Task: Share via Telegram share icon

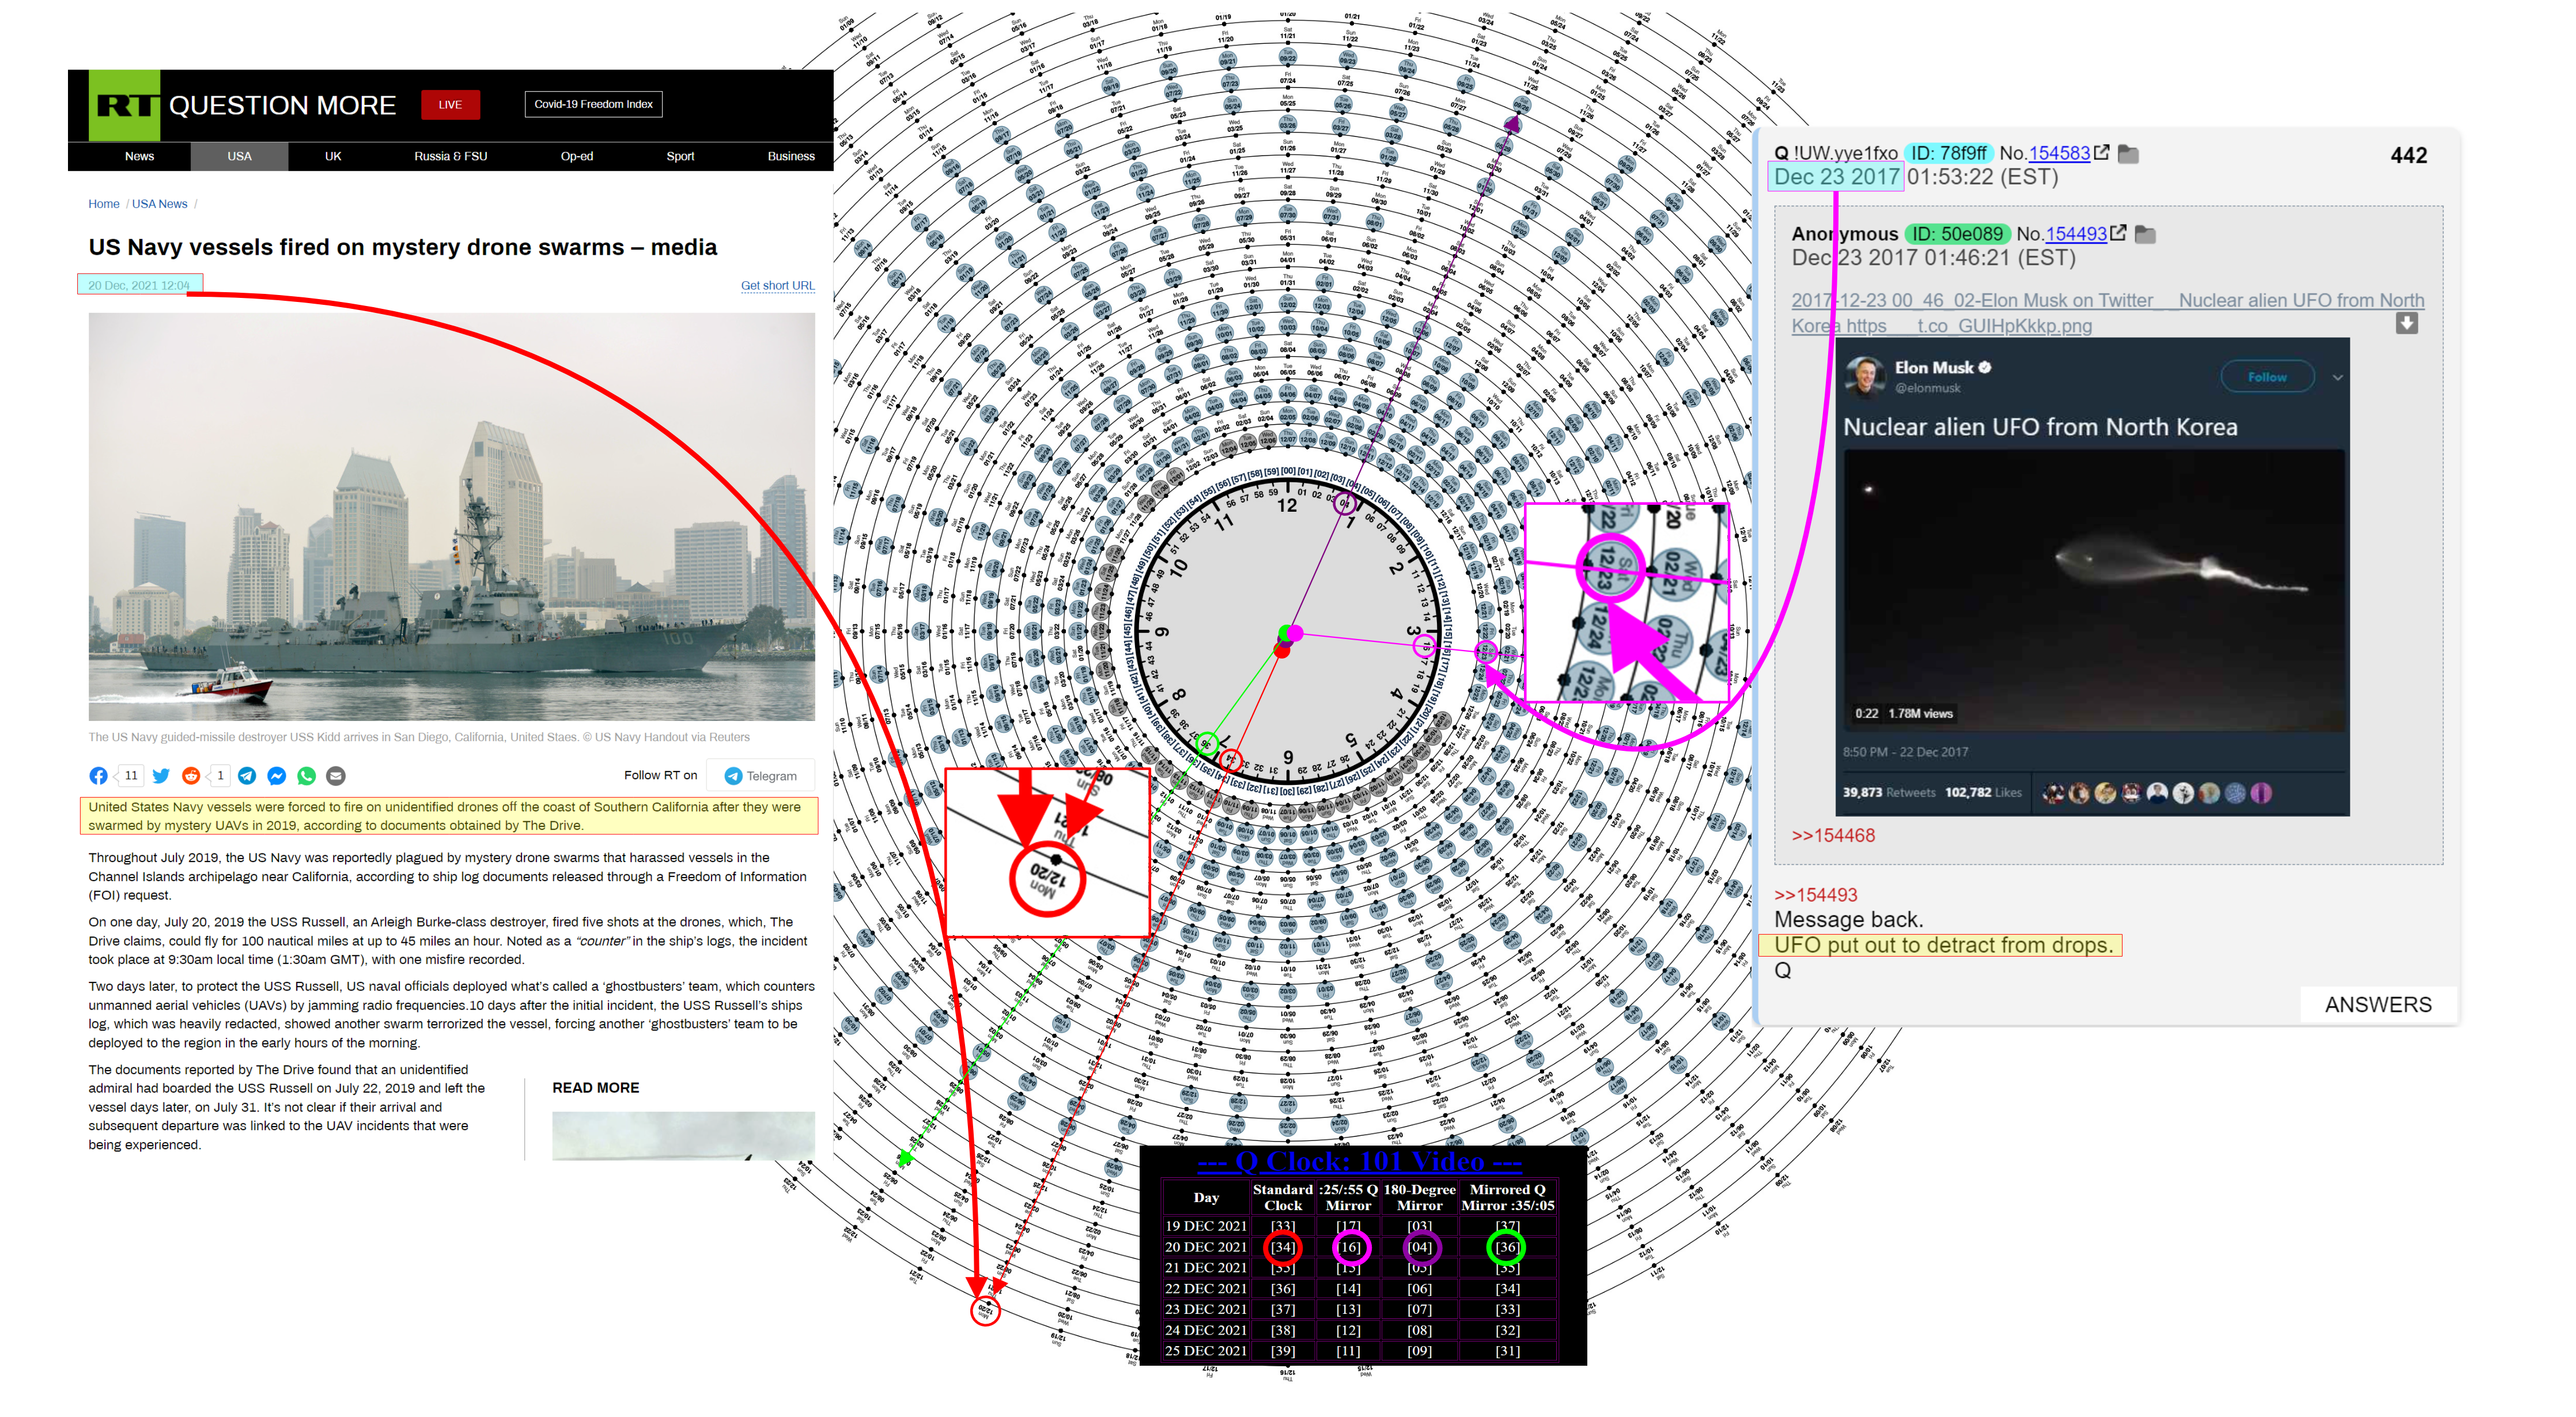Action: click(x=247, y=776)
